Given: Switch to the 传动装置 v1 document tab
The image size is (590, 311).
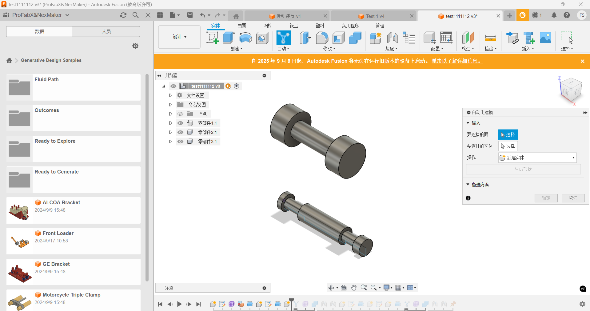Looking at the screenshot, I should click(286, 16).
